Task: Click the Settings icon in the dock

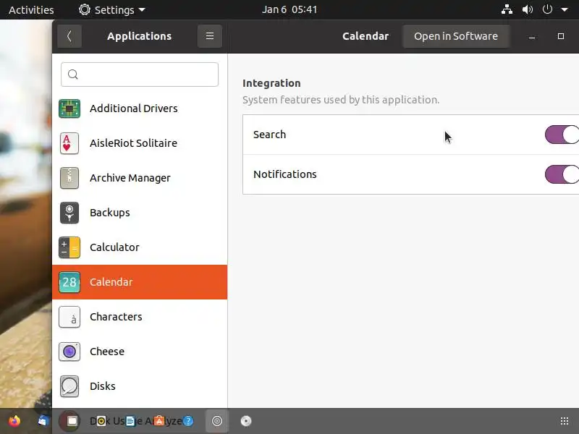Action: pyautogui.click(x=217, y=421)
